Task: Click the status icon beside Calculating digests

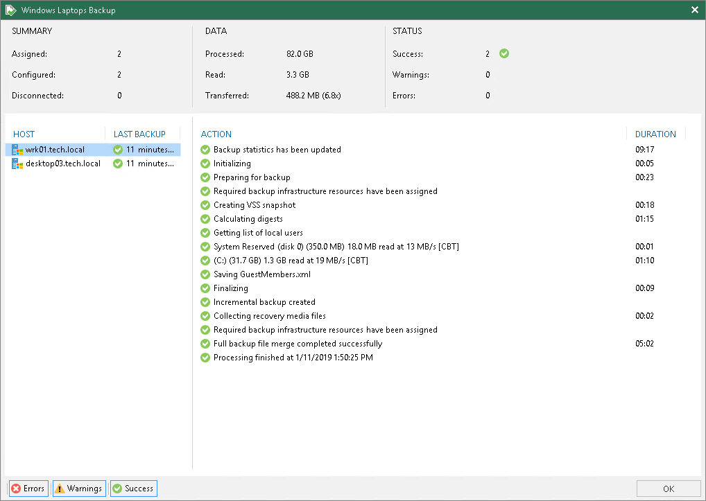Action: [205, 219]
